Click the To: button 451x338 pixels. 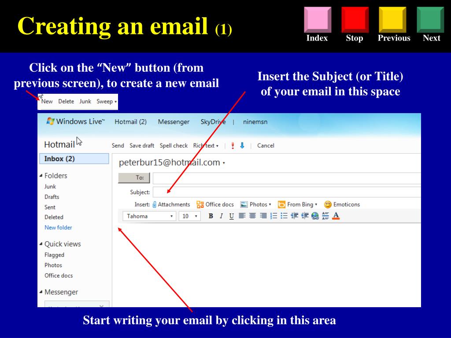tap(134, 178)
